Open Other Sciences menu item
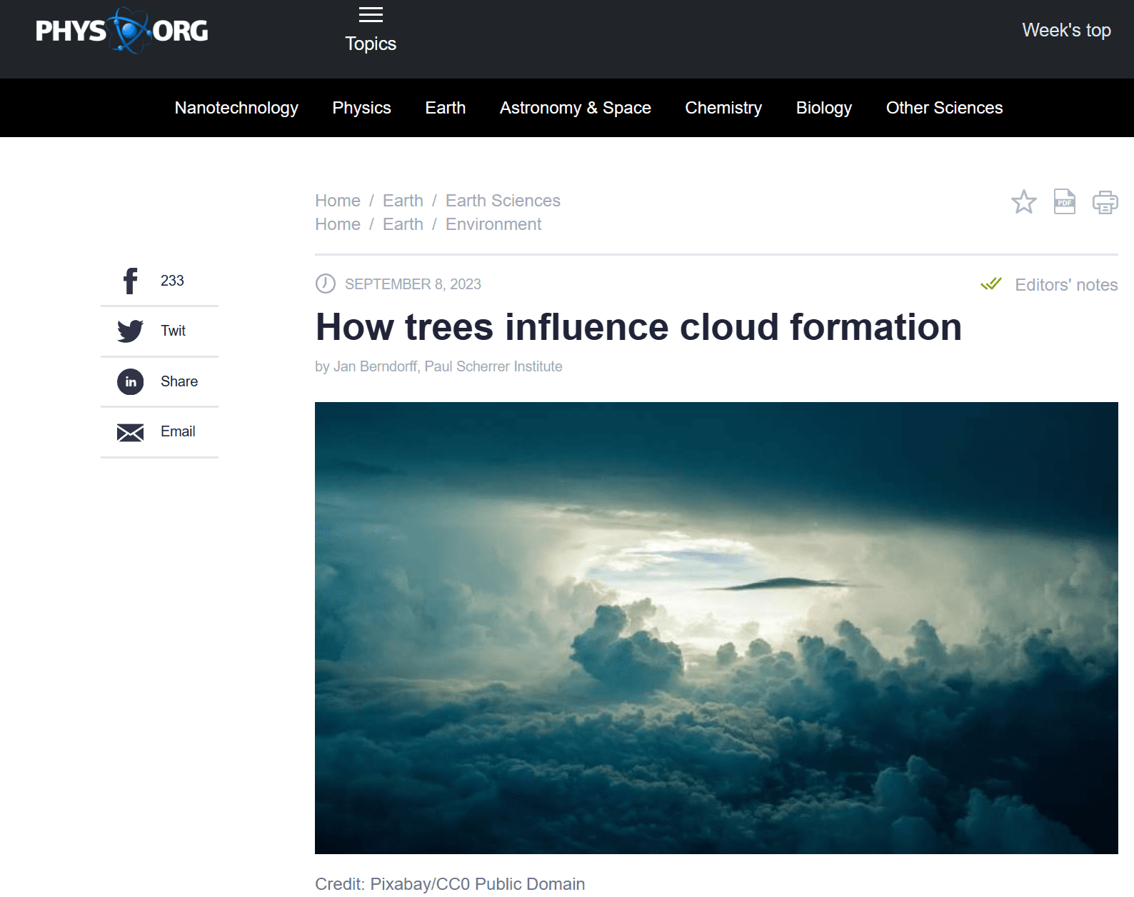This screenshot has height=897, width=1134. pos(944,108)
